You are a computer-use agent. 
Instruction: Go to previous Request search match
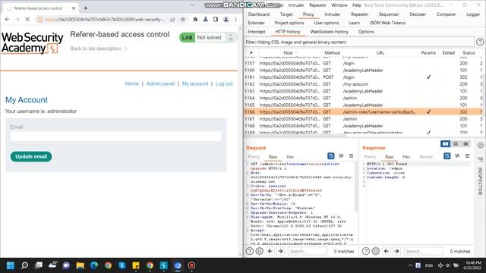coord(270,251)
